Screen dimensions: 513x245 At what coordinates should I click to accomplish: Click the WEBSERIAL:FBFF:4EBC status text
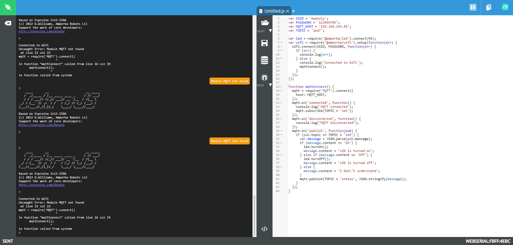[488, 241]
